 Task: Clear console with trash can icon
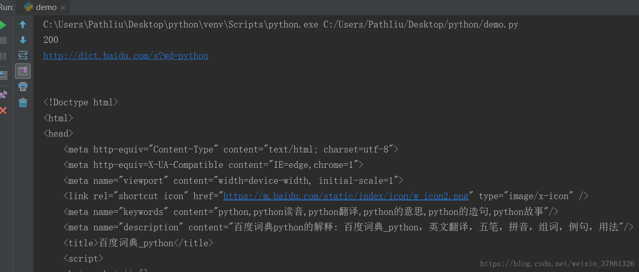point(23,102)
